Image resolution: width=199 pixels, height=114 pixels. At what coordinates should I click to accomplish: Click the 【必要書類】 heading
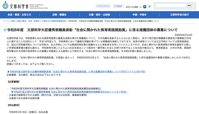tap(13, 82)
